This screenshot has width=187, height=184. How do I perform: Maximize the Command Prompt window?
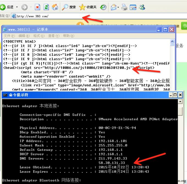click(175, 95)
